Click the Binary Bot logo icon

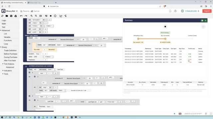tap(3, 11)
